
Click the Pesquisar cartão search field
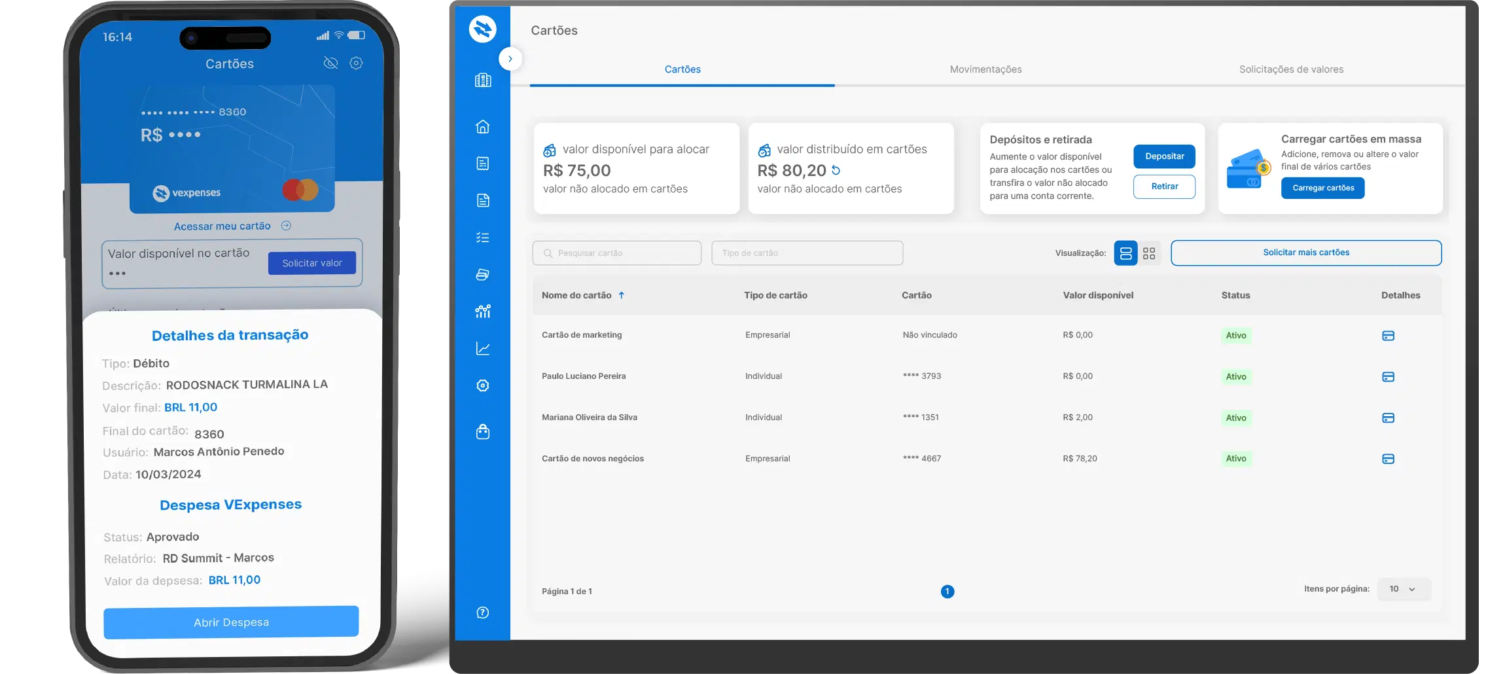click(x=616, y=253)
